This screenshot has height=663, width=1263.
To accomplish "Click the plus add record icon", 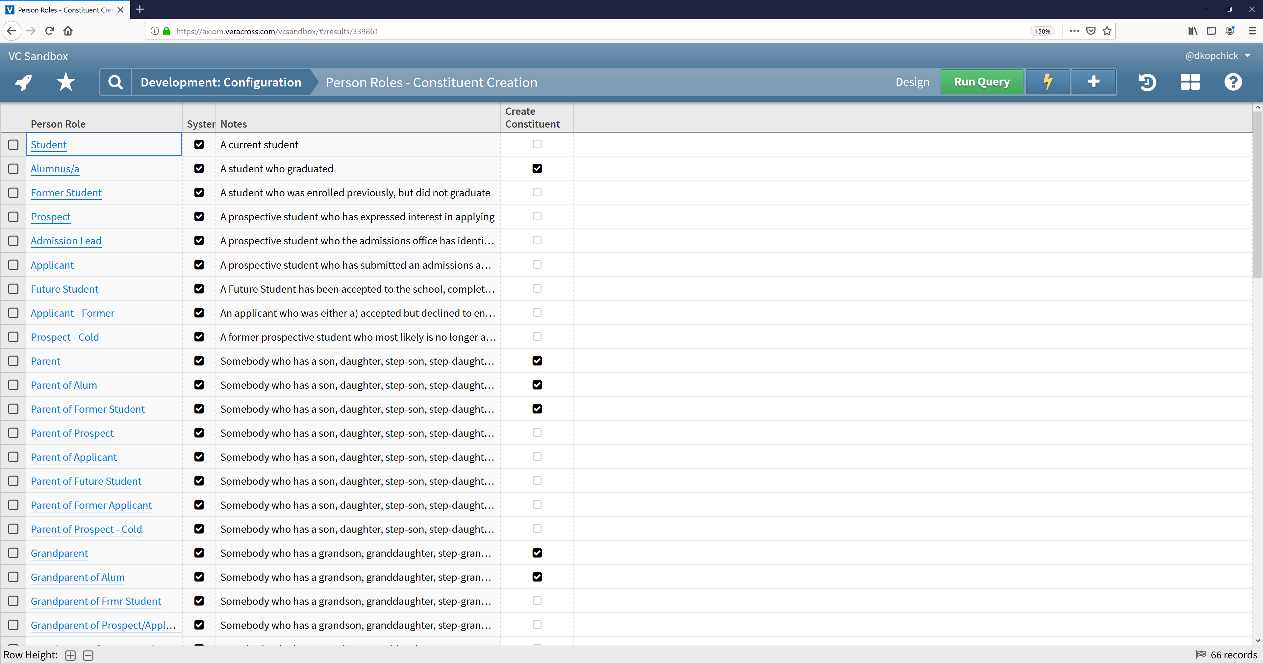I will point(1093,82).
